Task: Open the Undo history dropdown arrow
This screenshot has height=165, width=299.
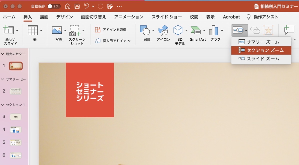Action: tap(93, 6)
